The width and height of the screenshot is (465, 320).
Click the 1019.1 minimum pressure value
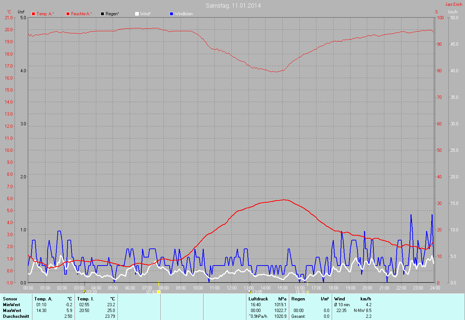280,305
